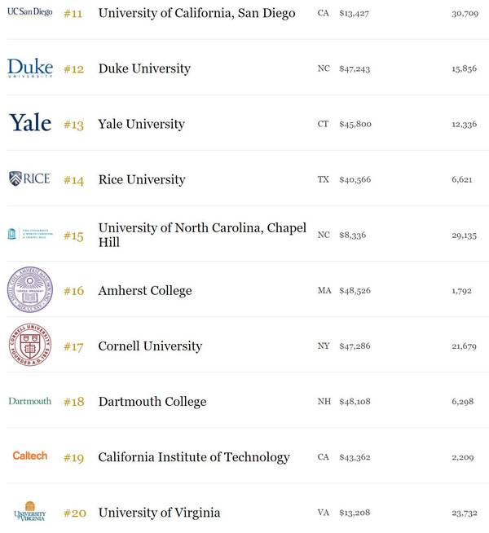Select the Rice University title

click(x=142, y=179)
